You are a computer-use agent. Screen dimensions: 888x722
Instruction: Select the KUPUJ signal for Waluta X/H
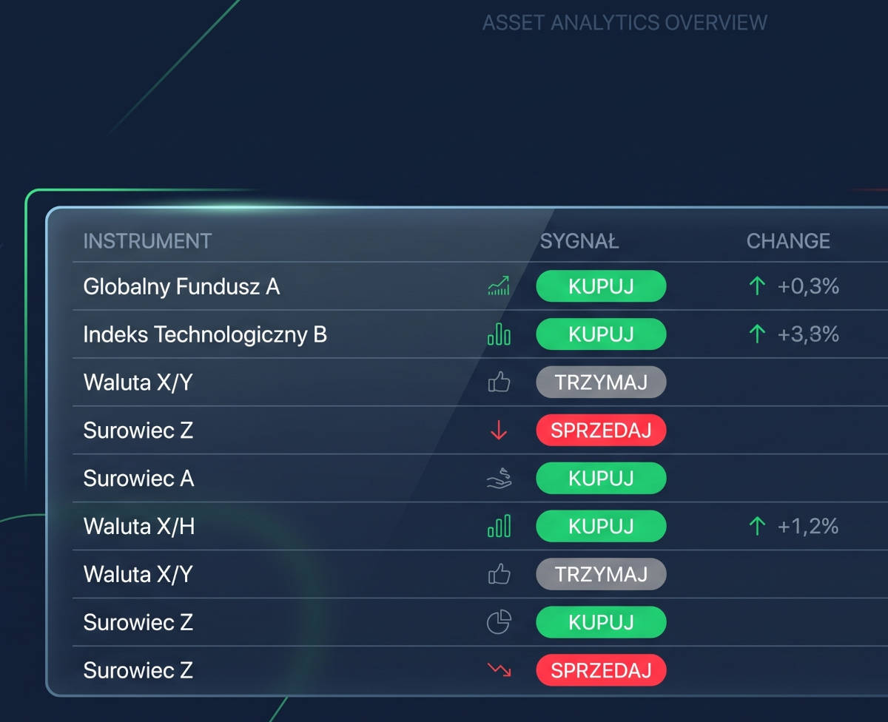pos(601,527)
